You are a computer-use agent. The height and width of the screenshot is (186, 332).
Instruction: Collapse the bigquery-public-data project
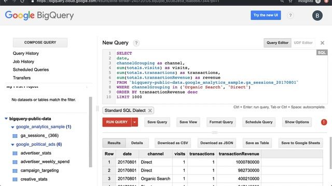pos(6,119)
